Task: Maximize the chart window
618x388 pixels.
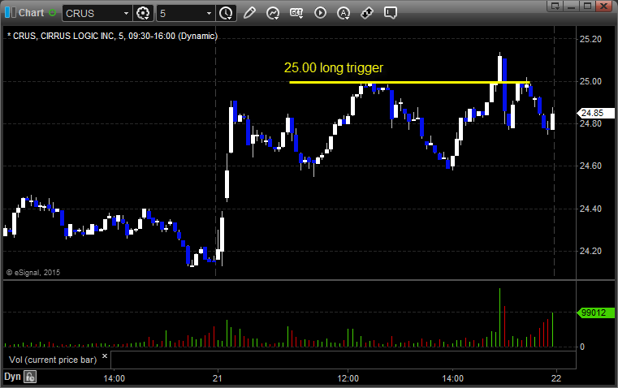Action: (x=587, y=6)
